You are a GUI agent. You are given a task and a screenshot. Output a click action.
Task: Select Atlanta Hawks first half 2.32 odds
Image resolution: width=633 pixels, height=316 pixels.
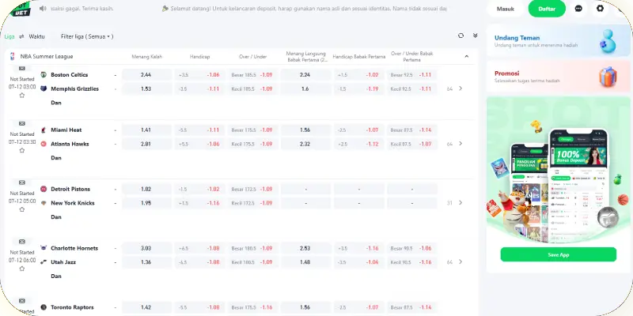(305, 144)
